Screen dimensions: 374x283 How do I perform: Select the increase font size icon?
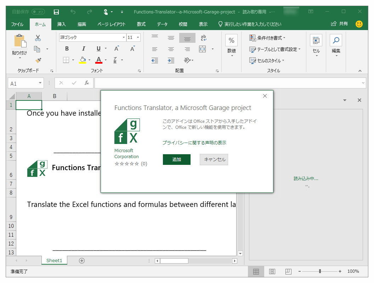[x=116, y=49]
